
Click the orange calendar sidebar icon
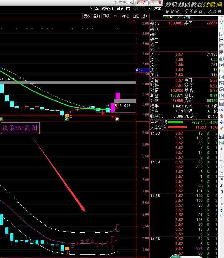pyautogui.click(x=222, y=77)
